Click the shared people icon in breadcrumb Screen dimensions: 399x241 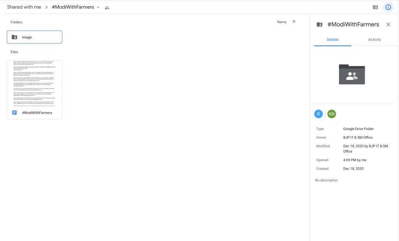point(107,8)
